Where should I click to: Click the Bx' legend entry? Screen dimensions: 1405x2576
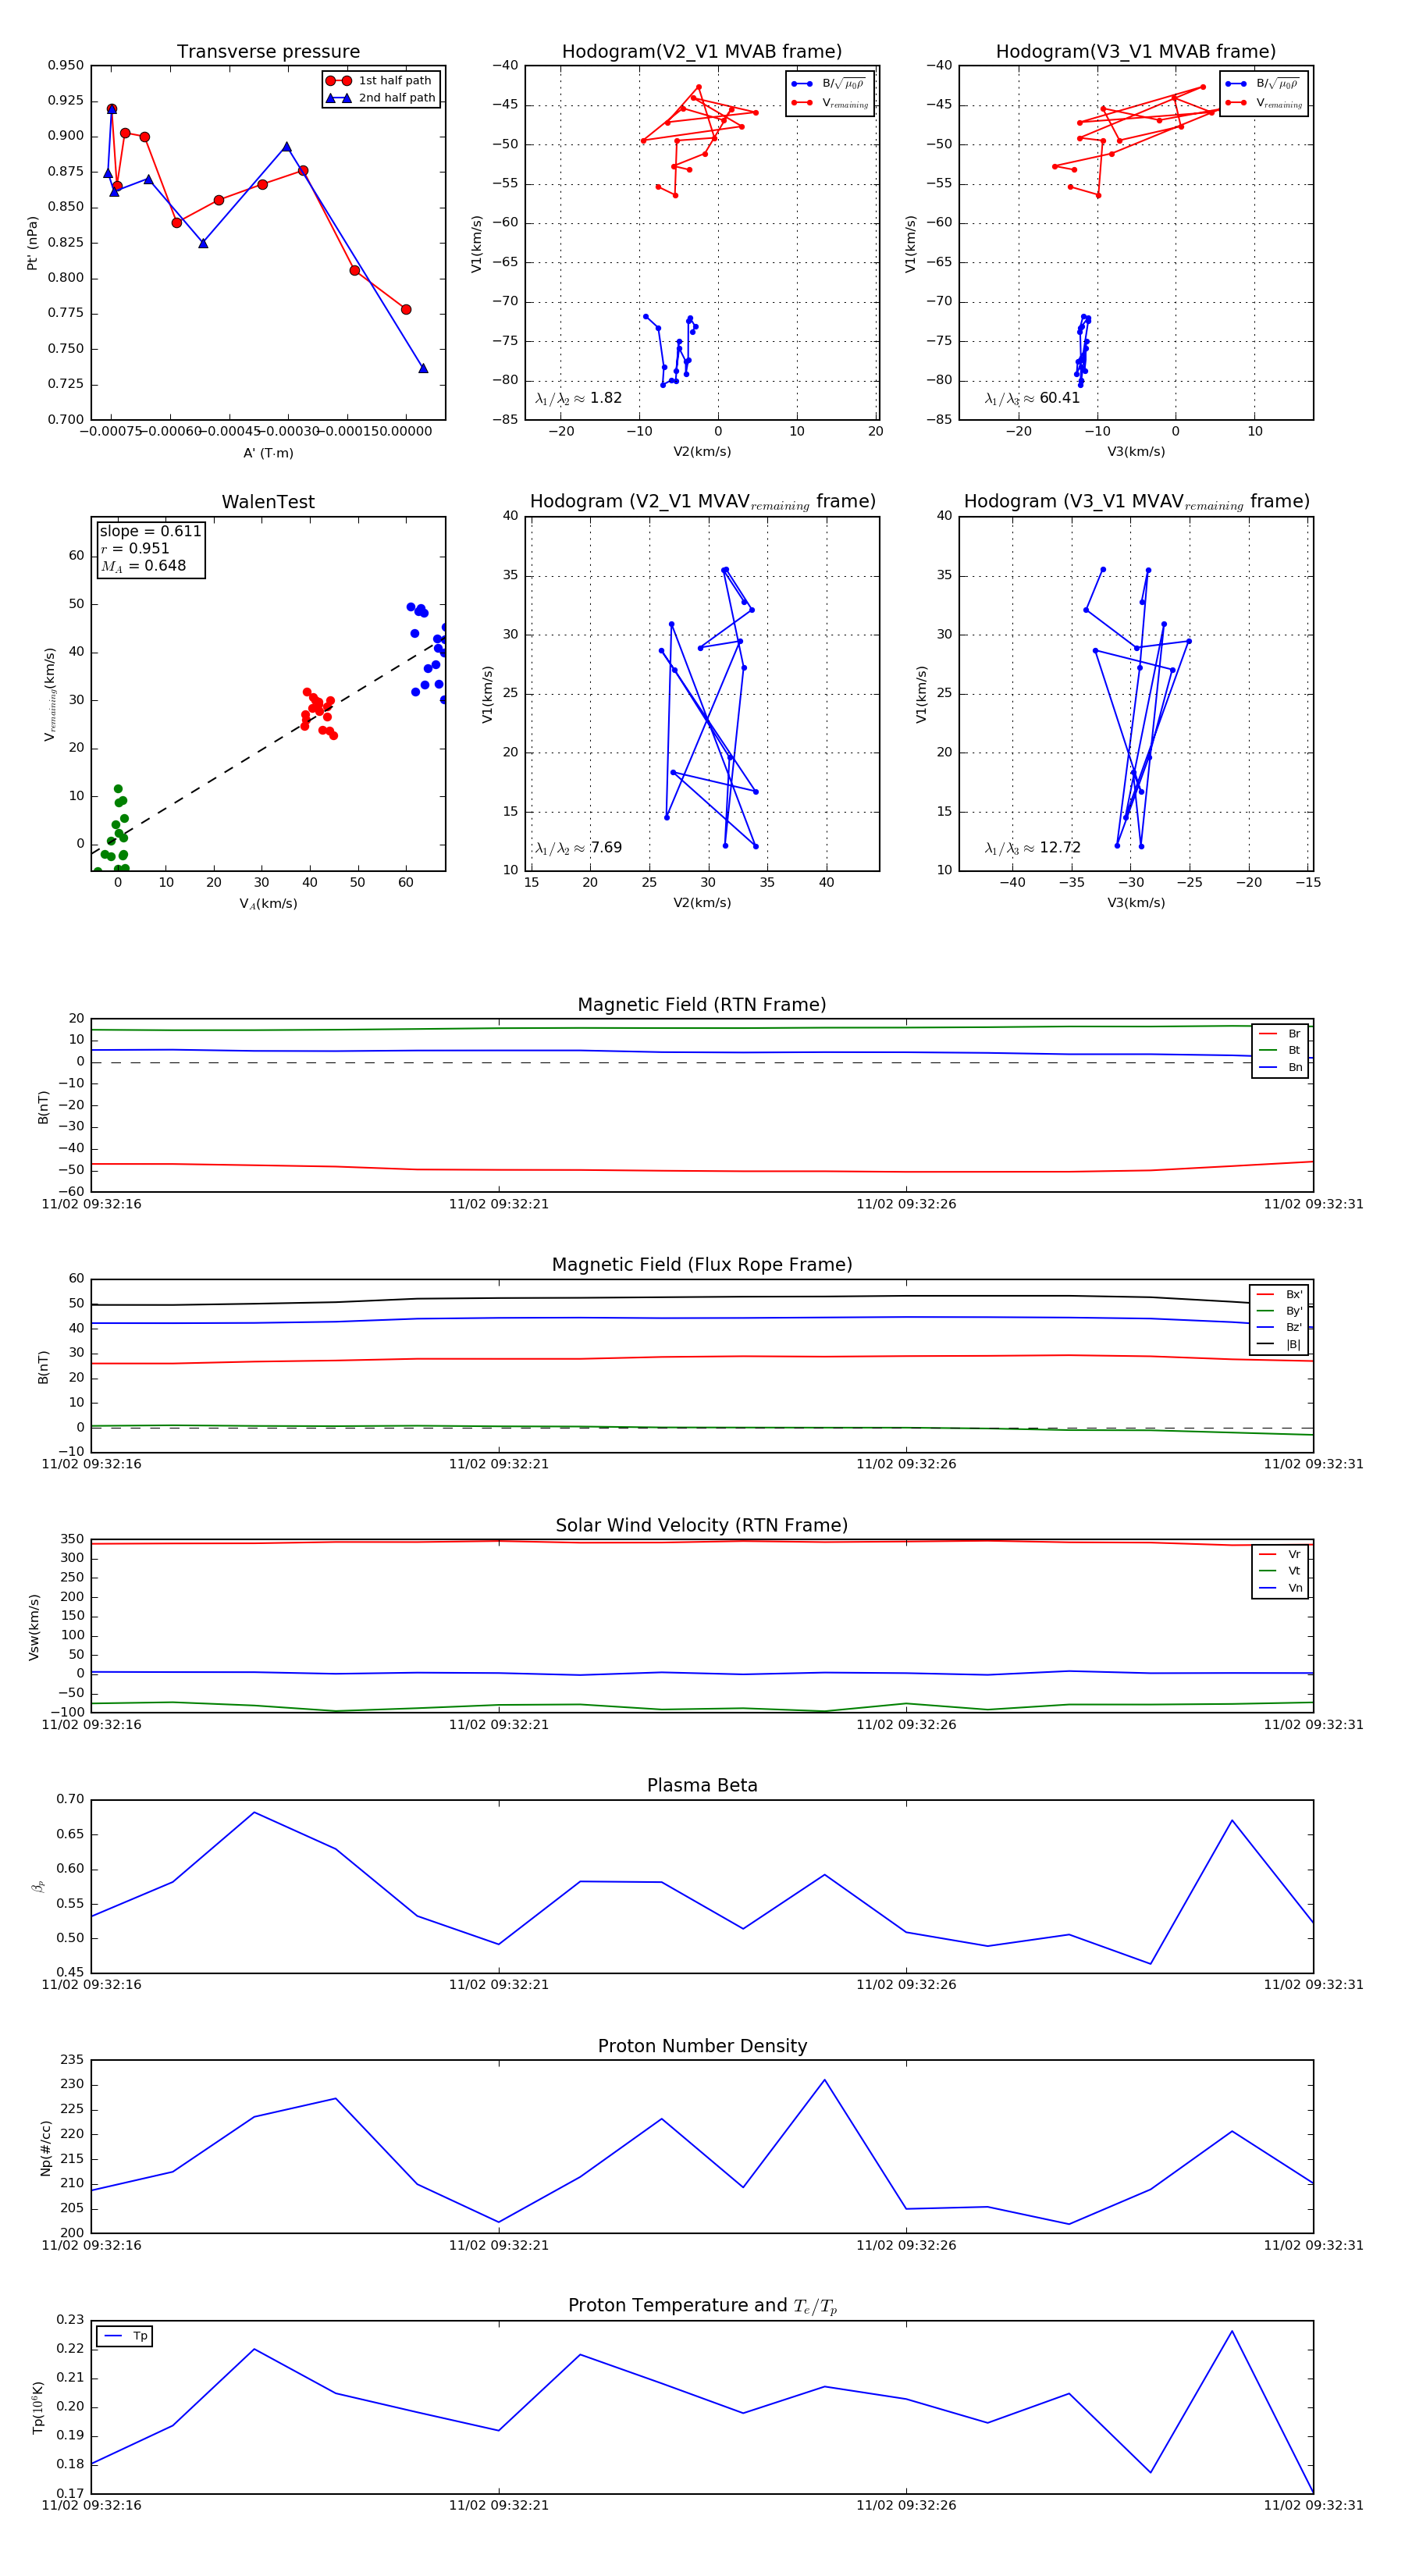[1279, 1294]
